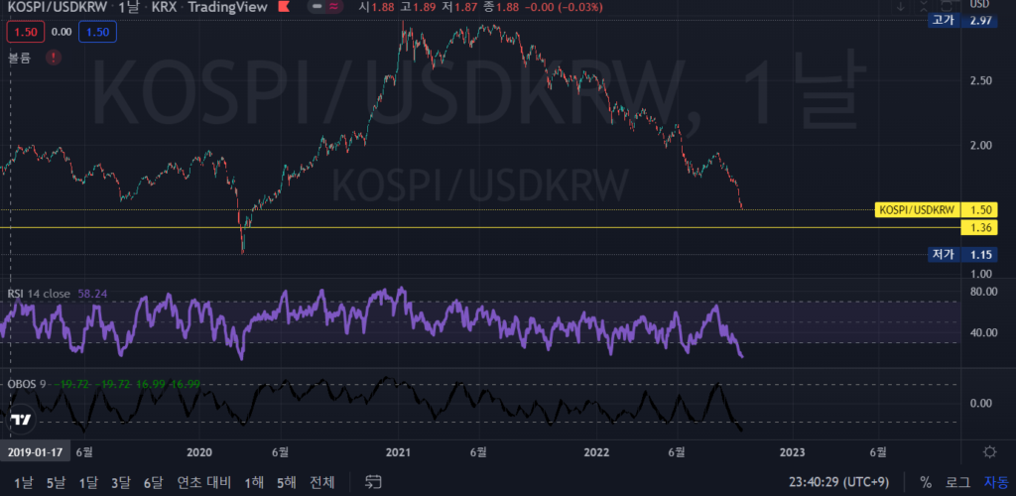
Task: Toggle the percent (%) scale mode
Action: tap(925, 482)
